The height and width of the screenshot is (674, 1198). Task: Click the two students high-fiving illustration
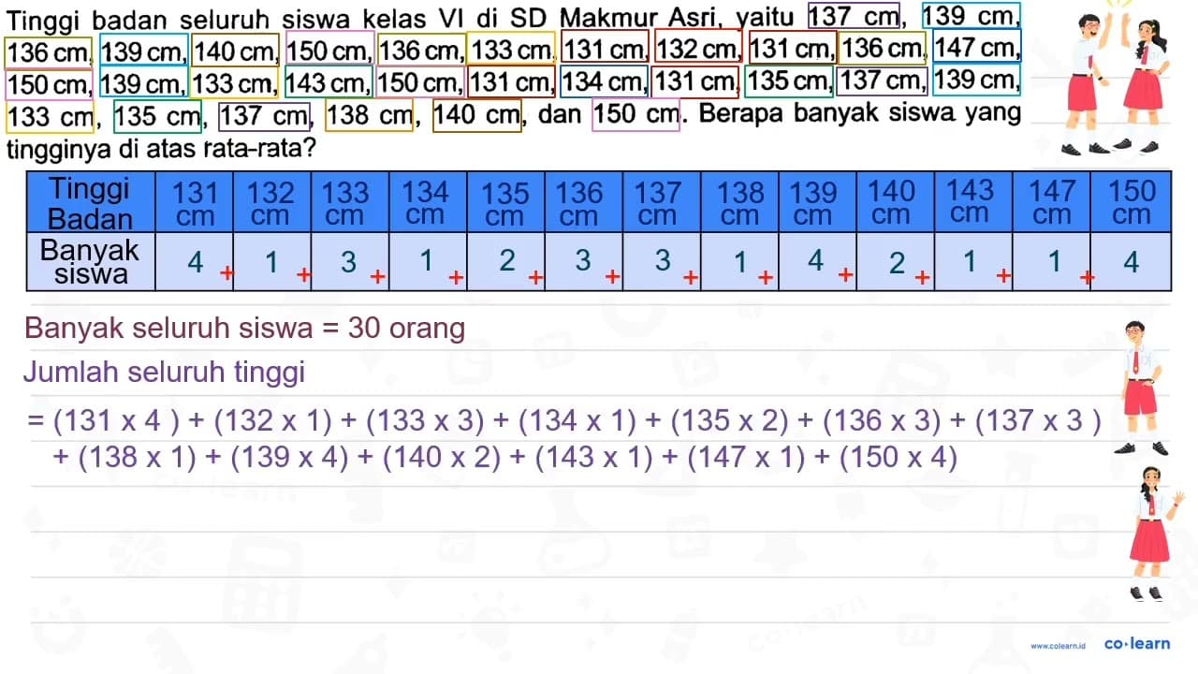pos(1114,80)
